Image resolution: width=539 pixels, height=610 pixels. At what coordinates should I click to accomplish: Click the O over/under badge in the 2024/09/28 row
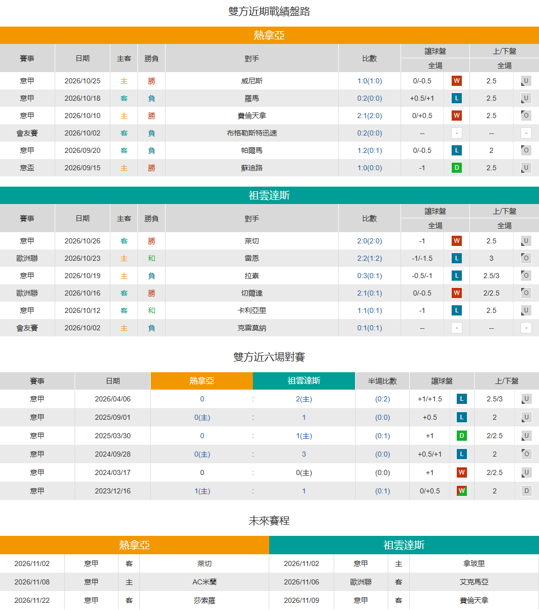point(527,454)
